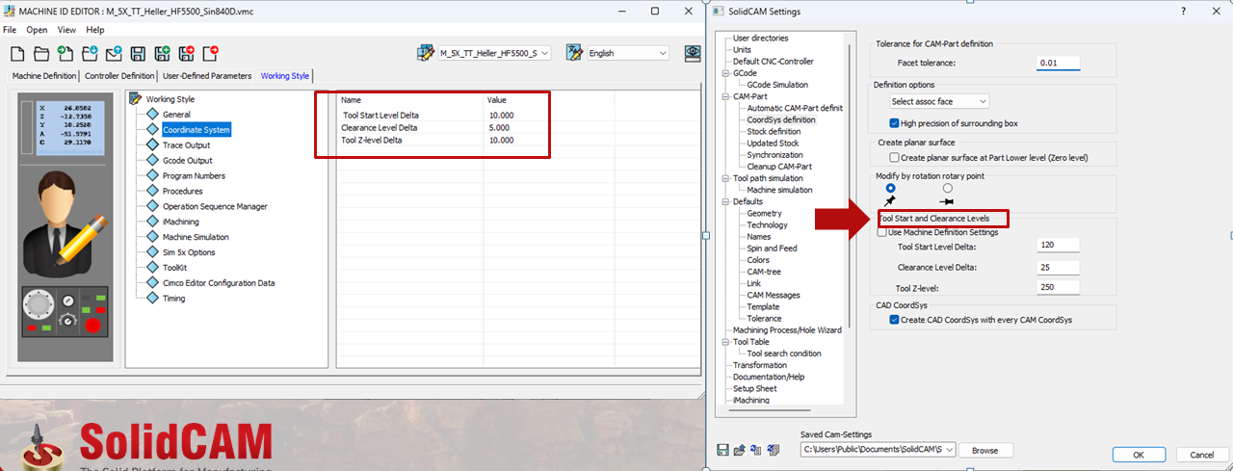Viewport: 1233px width, 471px height.
Task: Enable Create planar surface at Part Lower level
Action: (895, 157)
